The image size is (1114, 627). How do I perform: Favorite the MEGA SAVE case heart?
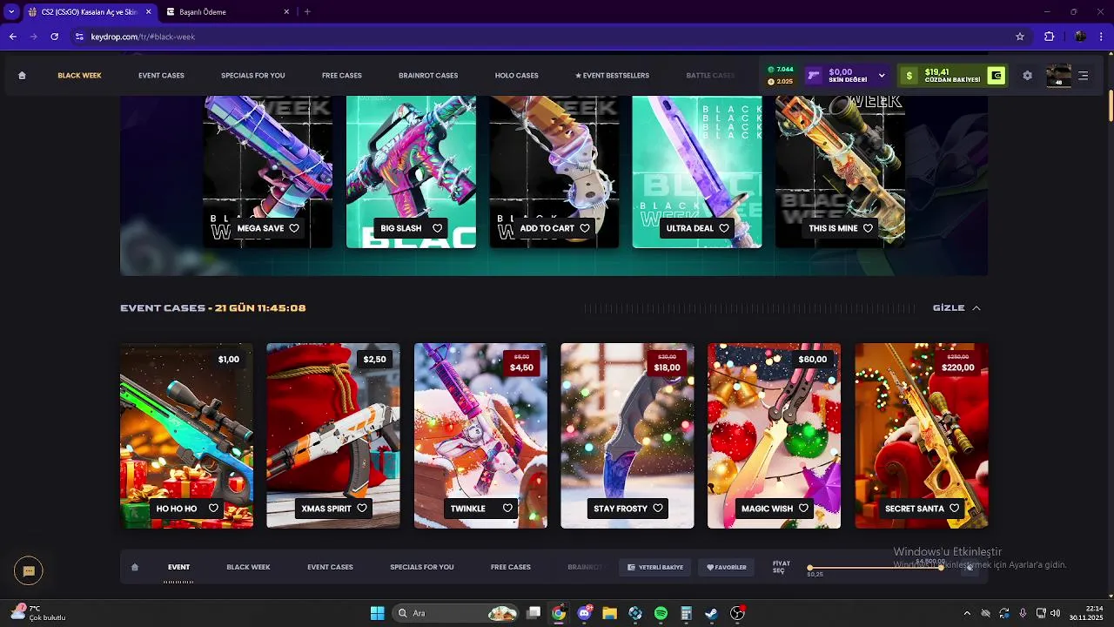point(294,228)
